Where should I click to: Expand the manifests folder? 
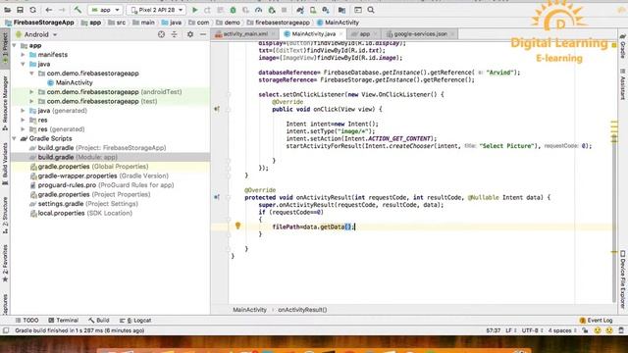(24, 55)
